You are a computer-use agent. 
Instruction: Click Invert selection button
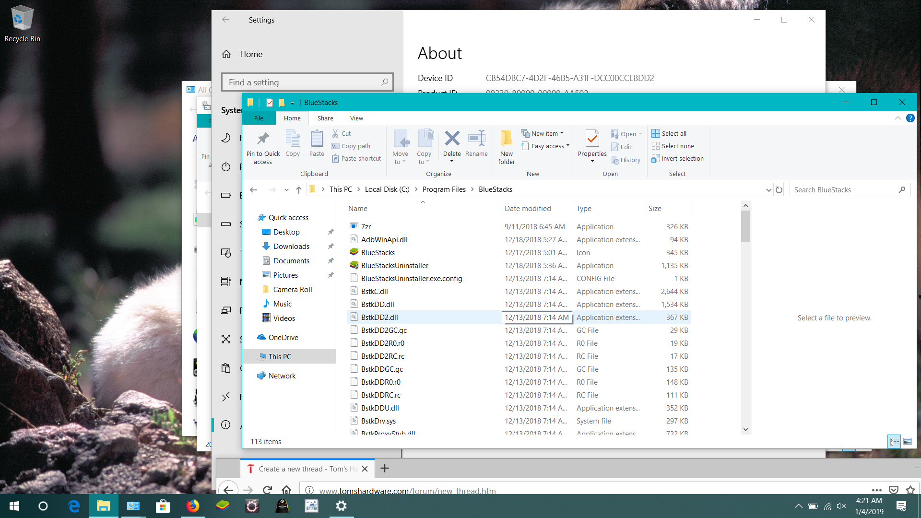click(682, 158)
